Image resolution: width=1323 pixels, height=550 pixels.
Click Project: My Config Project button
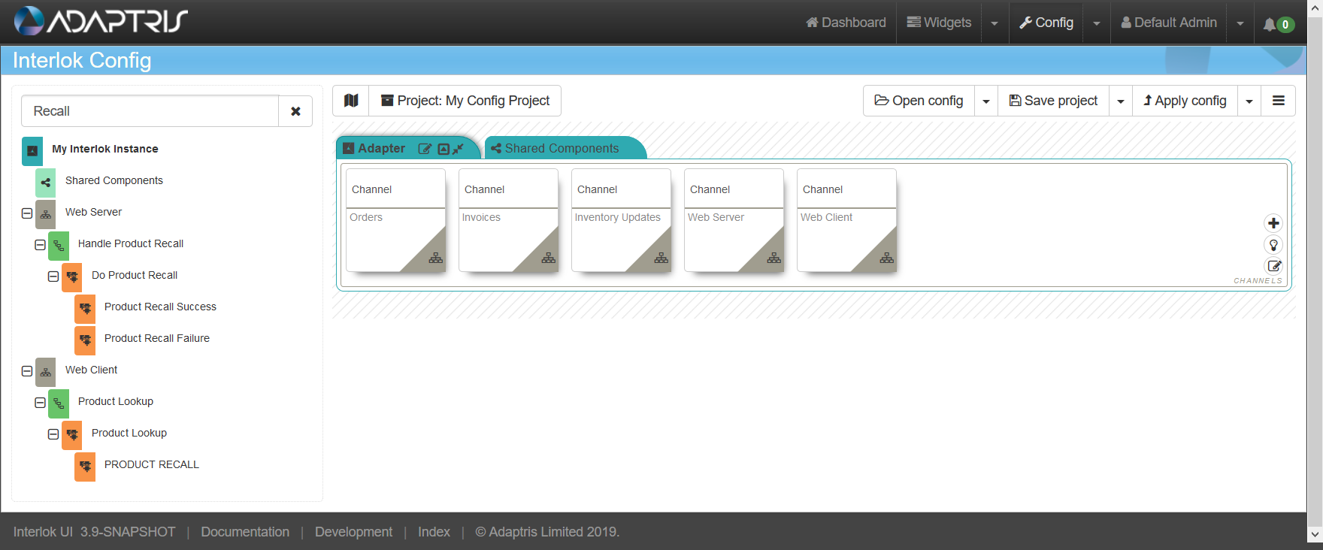tap(465, 101)
